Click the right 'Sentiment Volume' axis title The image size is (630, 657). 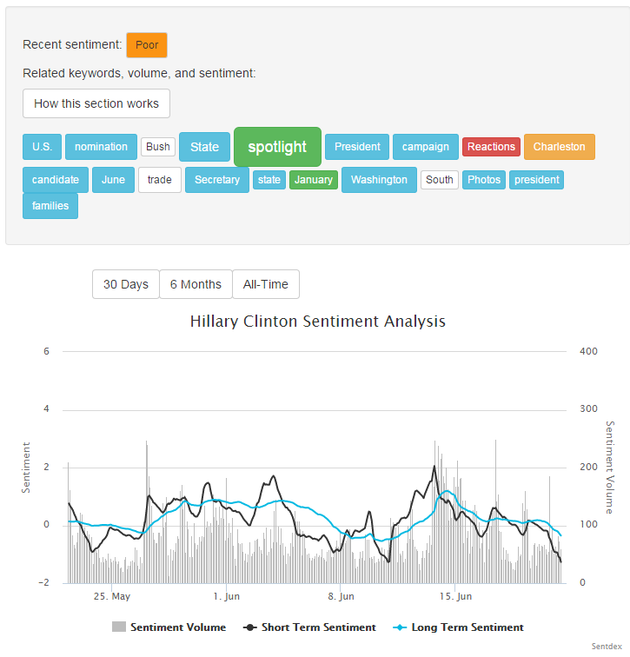coord(610,468)
